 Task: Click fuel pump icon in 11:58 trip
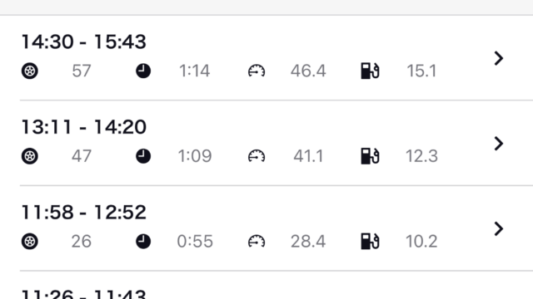click(370, 242)
